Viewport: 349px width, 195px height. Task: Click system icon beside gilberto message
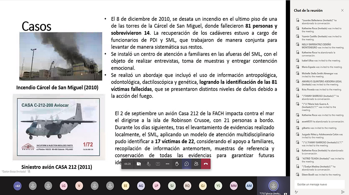(298, 128)
